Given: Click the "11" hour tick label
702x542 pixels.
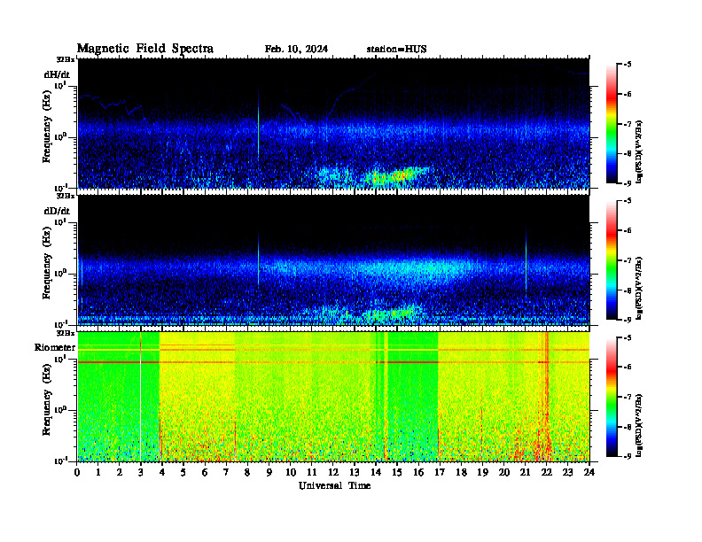Looking at the screenshot, I should 312,472.
